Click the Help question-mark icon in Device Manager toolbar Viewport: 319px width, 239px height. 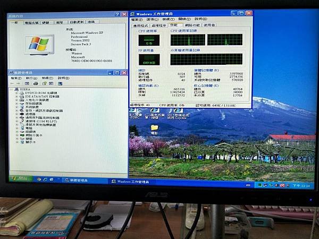[44, 83]
